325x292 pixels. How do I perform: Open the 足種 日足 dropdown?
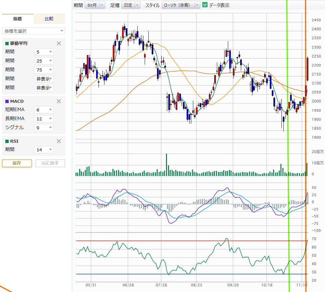coord(131,5)
